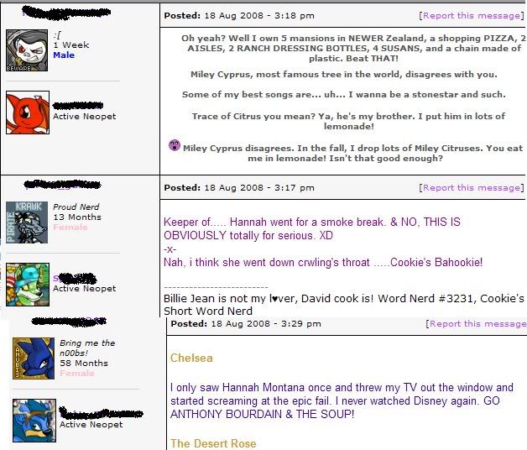The width and height of the screenshot is (527, 450).
Task: Open the red Neopet pet image
Action: [x=27, y=112]
